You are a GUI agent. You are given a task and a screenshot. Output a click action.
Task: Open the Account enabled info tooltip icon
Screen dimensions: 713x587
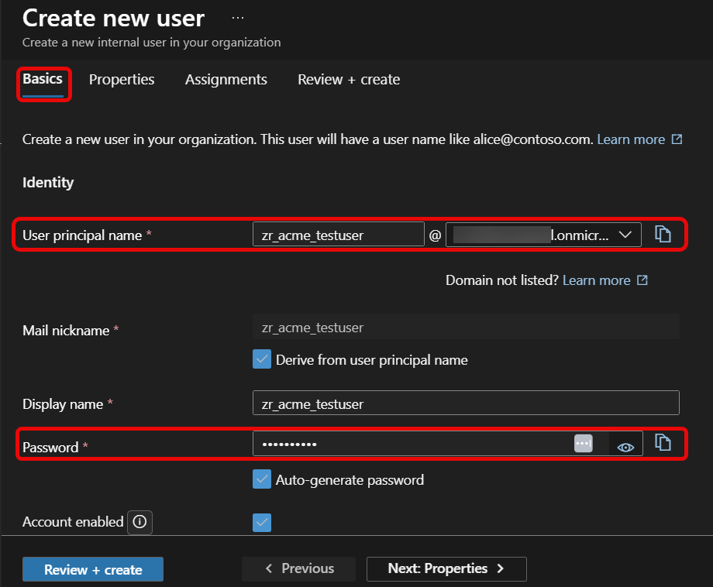point(139,522)
